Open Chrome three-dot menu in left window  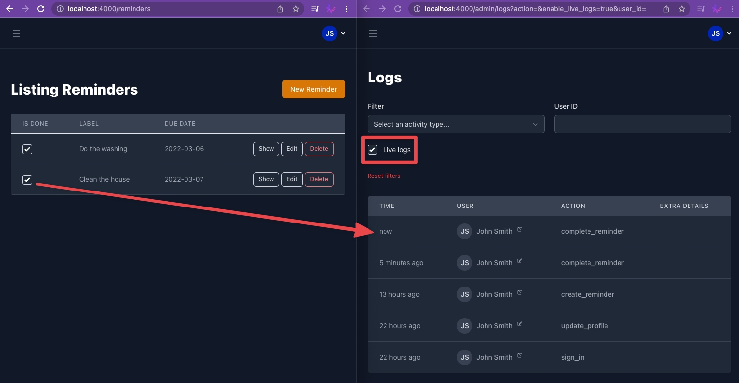point(346,9)
